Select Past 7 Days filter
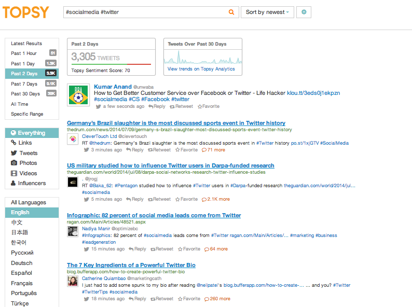Viewport: 412px width, 307px height. click(x=32, y=84)
